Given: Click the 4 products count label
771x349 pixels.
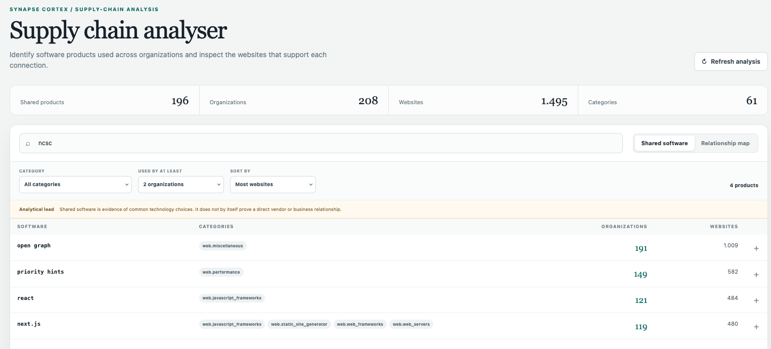Looking at the screenshot, I should [744, 186].
